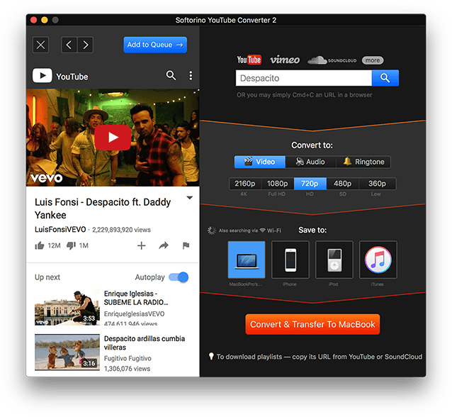Image resolution: width=452 pixels, height=417 pixels.
Task: Click the 1M dislikes count
Action: tap(84, 245)
